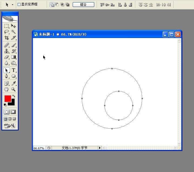Viewport: 194px width, 172px height.
Task: Swap foreground and background colors
Action: pos(14,96)
